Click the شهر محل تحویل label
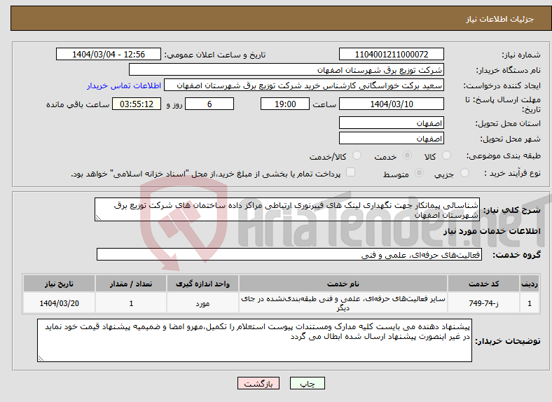552x402 pixels. click(511, 139)
